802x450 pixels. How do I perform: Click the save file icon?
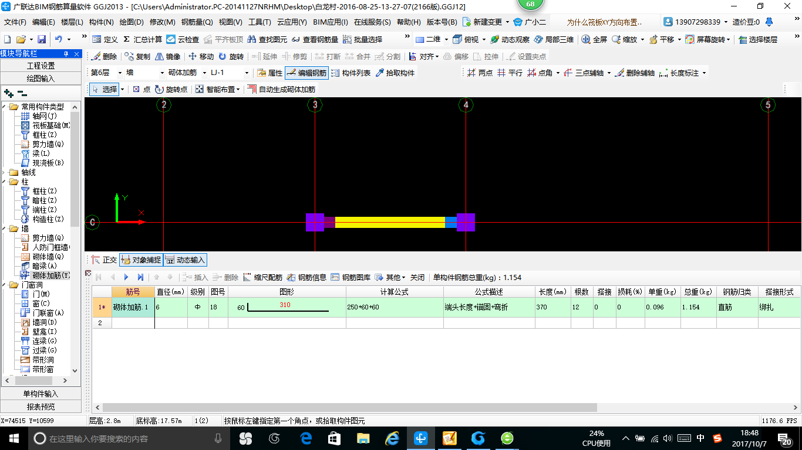(x=42, y=39)
